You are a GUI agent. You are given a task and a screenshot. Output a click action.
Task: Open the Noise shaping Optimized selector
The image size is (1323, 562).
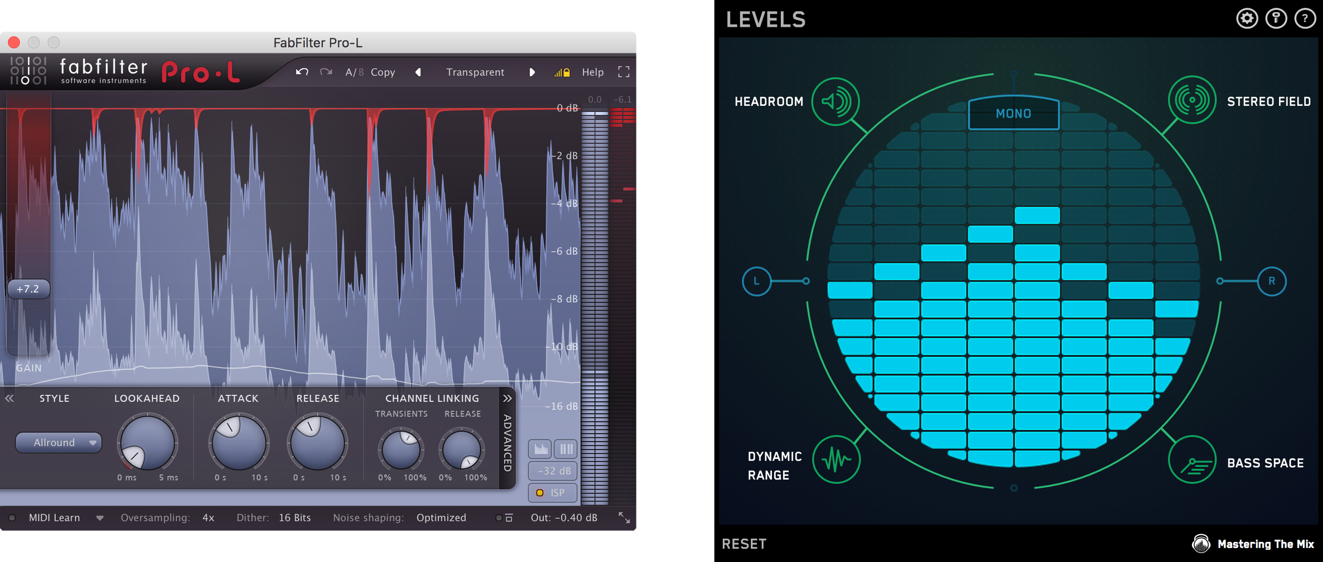coord(441,518)
